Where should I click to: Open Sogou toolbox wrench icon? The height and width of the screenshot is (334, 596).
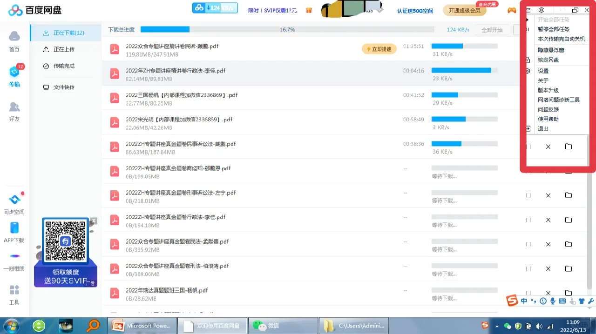coord(591,301)
